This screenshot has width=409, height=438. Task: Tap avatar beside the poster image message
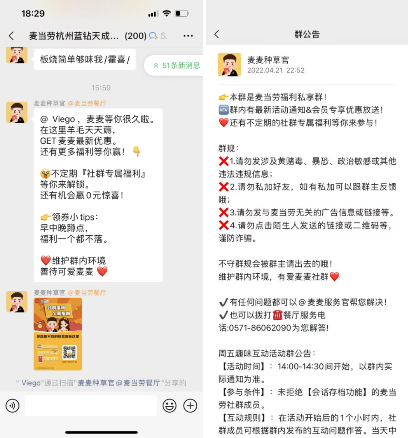pyautogui.click(x=17, y=302)
